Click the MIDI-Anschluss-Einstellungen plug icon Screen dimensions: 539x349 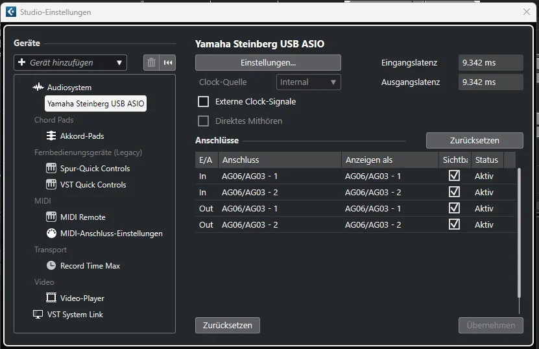51,233
